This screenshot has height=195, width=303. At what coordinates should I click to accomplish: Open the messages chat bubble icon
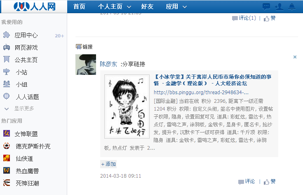coord(266,7)
